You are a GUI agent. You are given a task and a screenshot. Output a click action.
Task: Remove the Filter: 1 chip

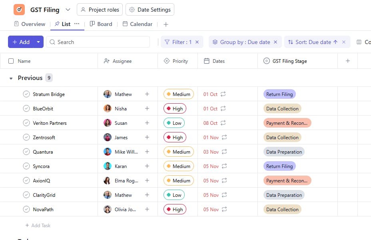197,42
